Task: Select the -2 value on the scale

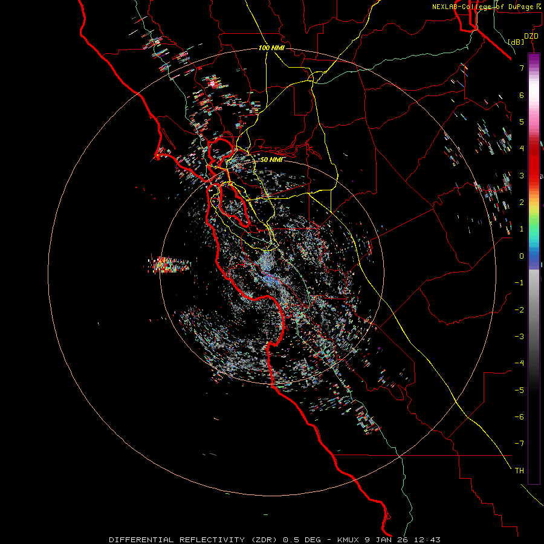Action: [519, 309]
